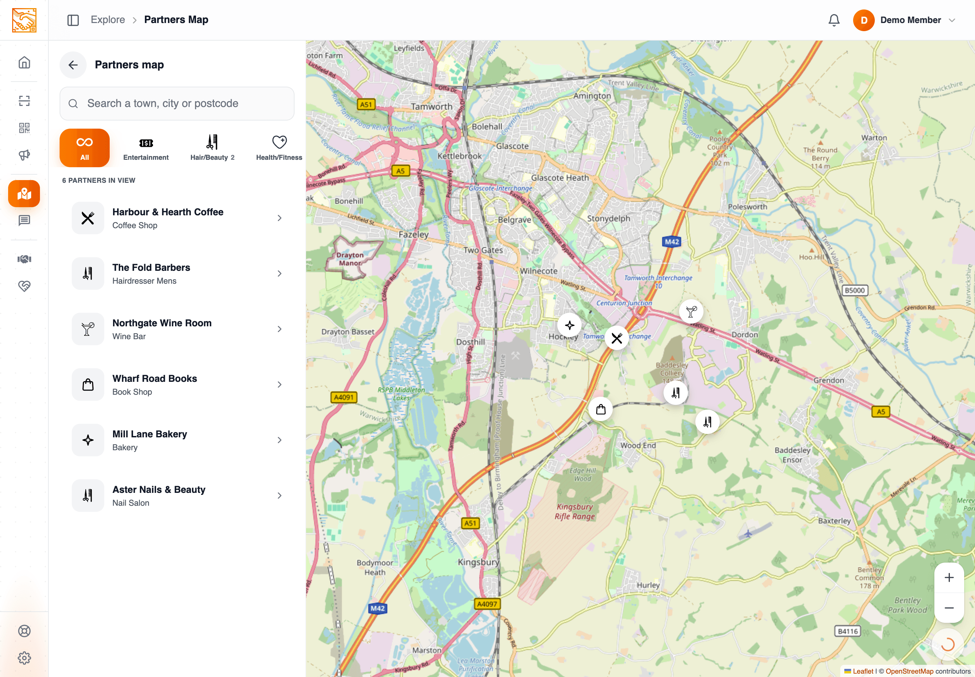Open the Home icon in sidebar
The height and width of the screenshot is (677, 975).
pyautogui.click(x=24, y=62)
